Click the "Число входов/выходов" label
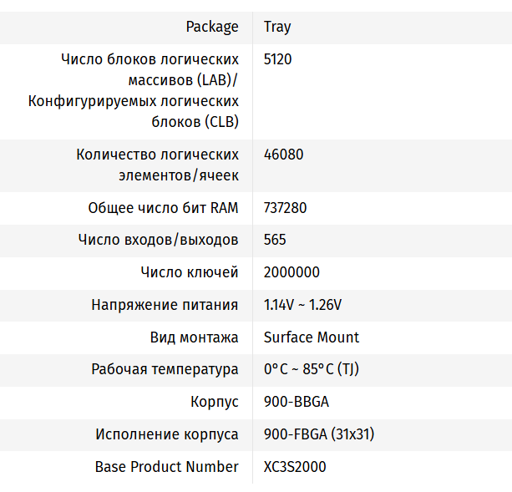Viewport: 512px width, 492px height. (158, 240)
